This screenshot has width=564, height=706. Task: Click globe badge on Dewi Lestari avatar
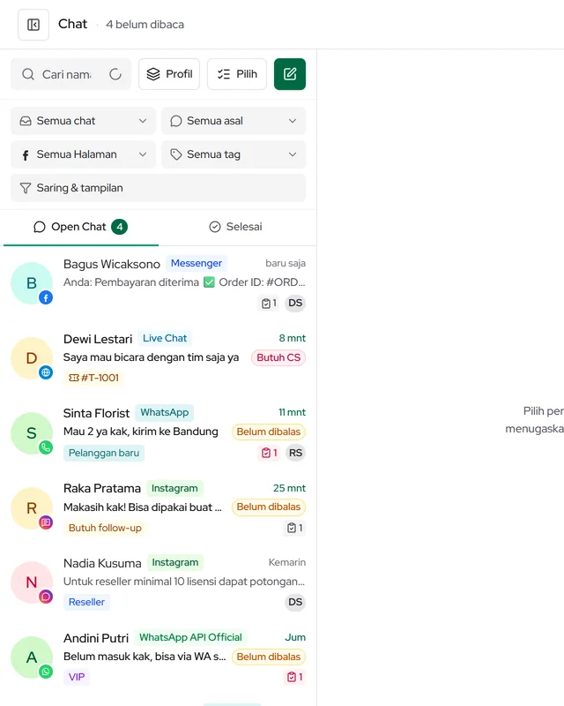[x=46, y=372]
